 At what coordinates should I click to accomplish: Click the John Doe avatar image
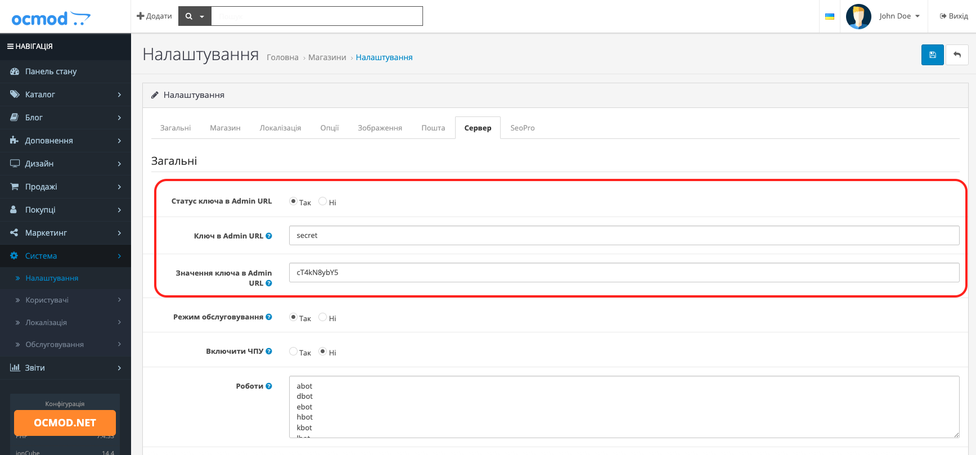point(858,16)
